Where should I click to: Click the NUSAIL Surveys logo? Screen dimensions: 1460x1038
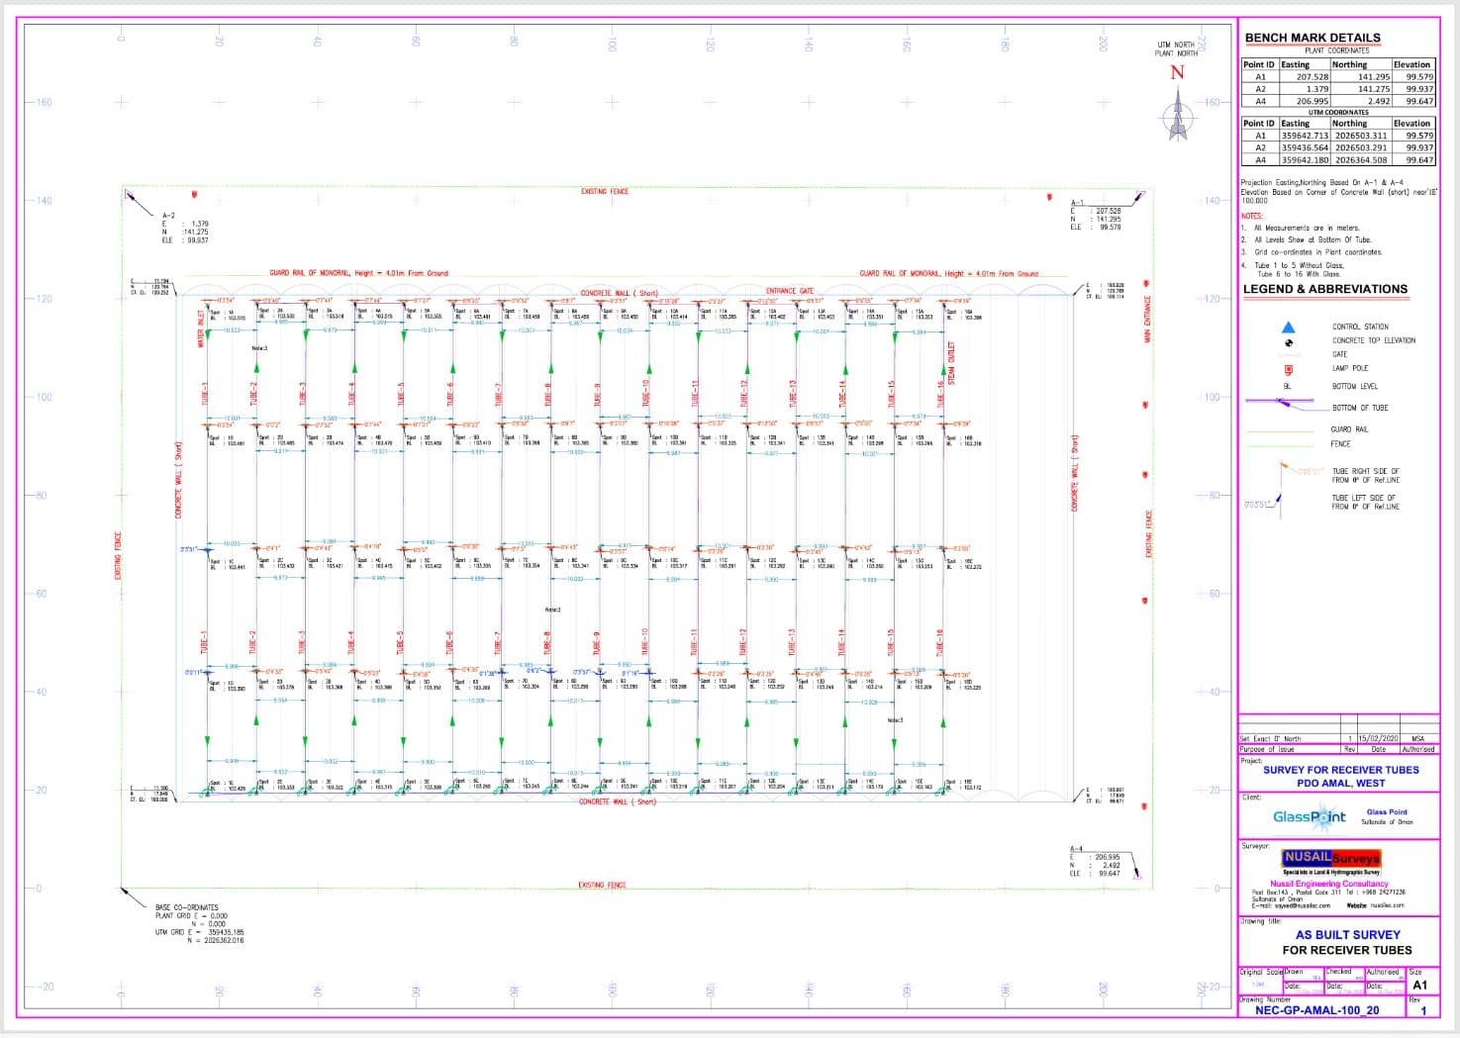coord(1330,858)
